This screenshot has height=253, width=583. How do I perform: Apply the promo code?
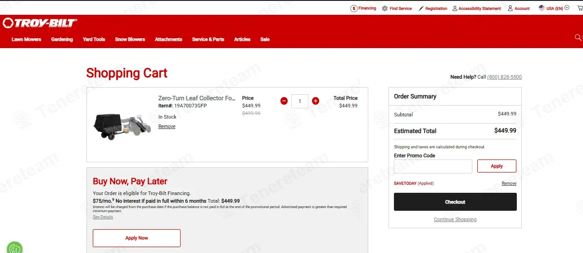tap(497, 166)
